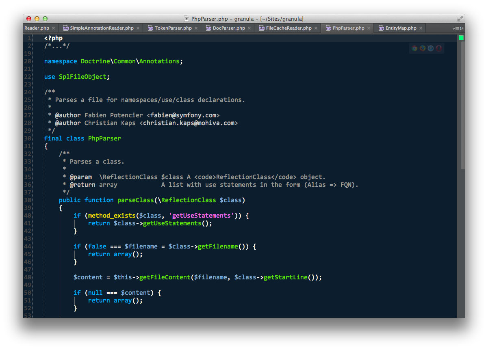Click SplFileObject in the use statement
This screenshot has height=350, width=488.
pyautogui.click(x=83, y=77)
